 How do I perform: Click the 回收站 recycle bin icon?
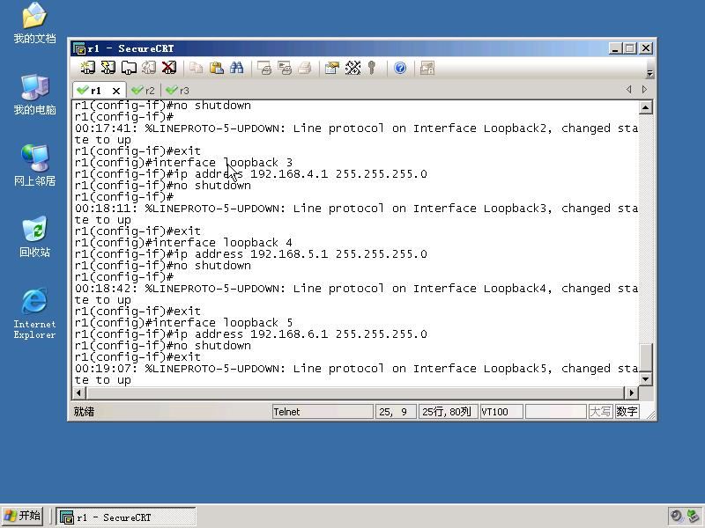(34, 237)
